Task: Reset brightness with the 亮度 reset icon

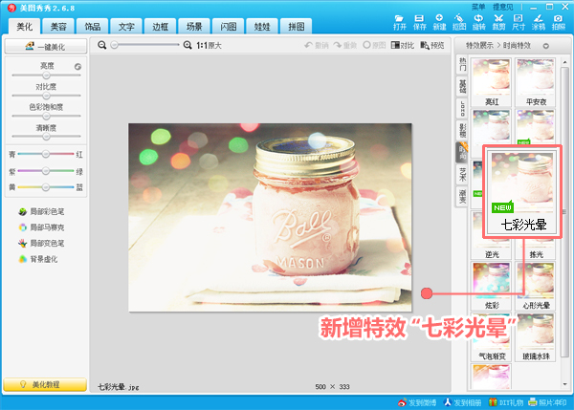Action: [77, 66]
